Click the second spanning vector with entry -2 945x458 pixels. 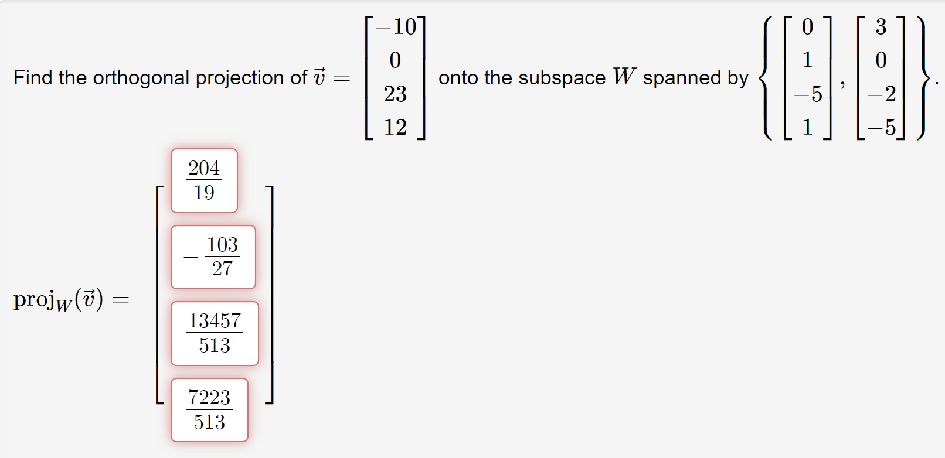pyautogui.click(x=881, y=94)
